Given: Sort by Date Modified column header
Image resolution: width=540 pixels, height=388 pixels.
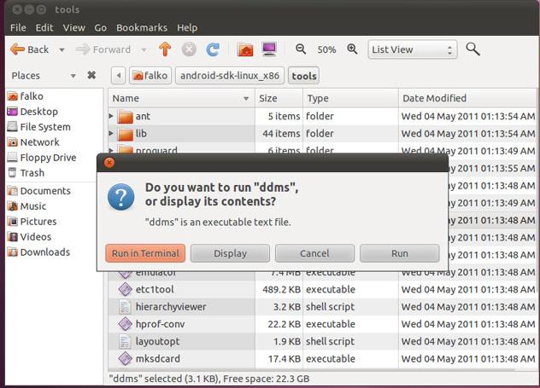Looking at the screenshot, I should pyautogui.click(x=434, y=98).
